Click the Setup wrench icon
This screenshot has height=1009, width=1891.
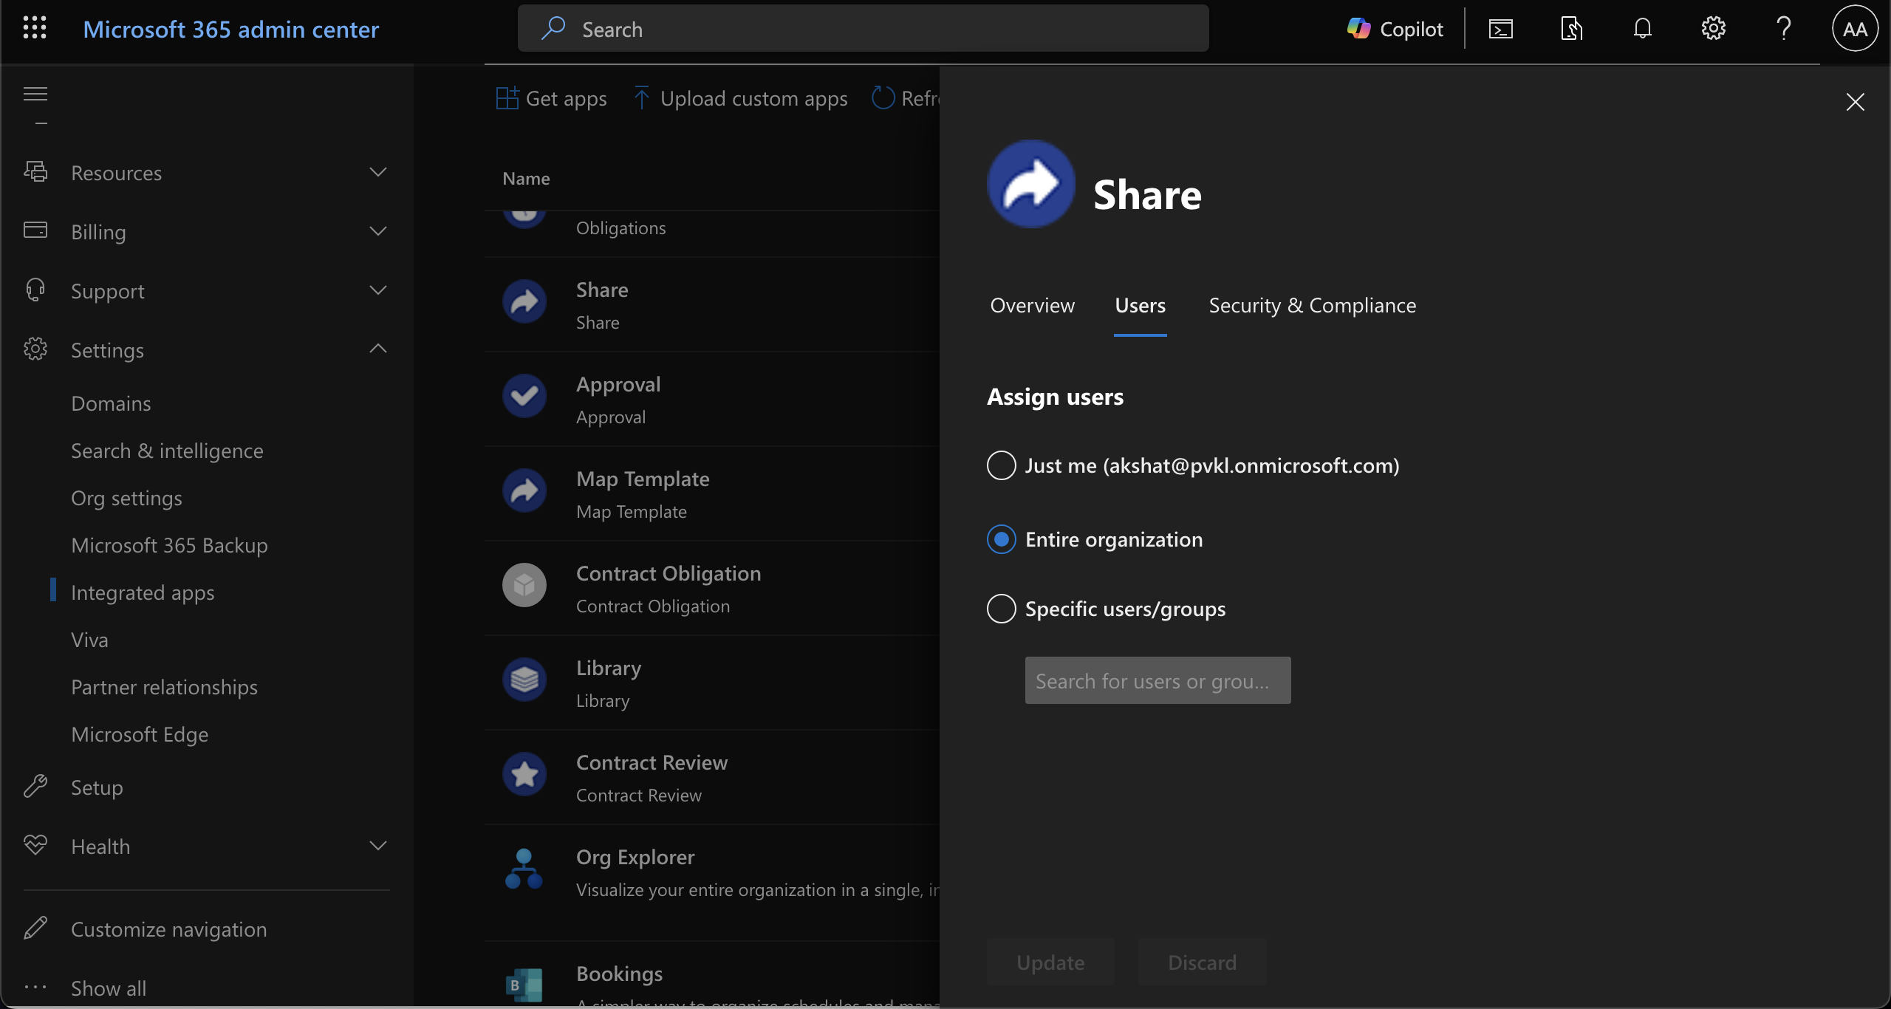point(35,786)
